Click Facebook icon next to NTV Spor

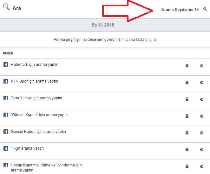pyautogui.click(x=6, y=81)
